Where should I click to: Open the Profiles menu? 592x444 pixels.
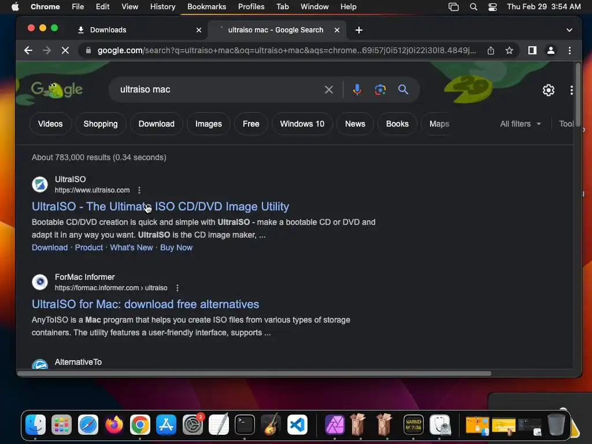coord(251,7)
